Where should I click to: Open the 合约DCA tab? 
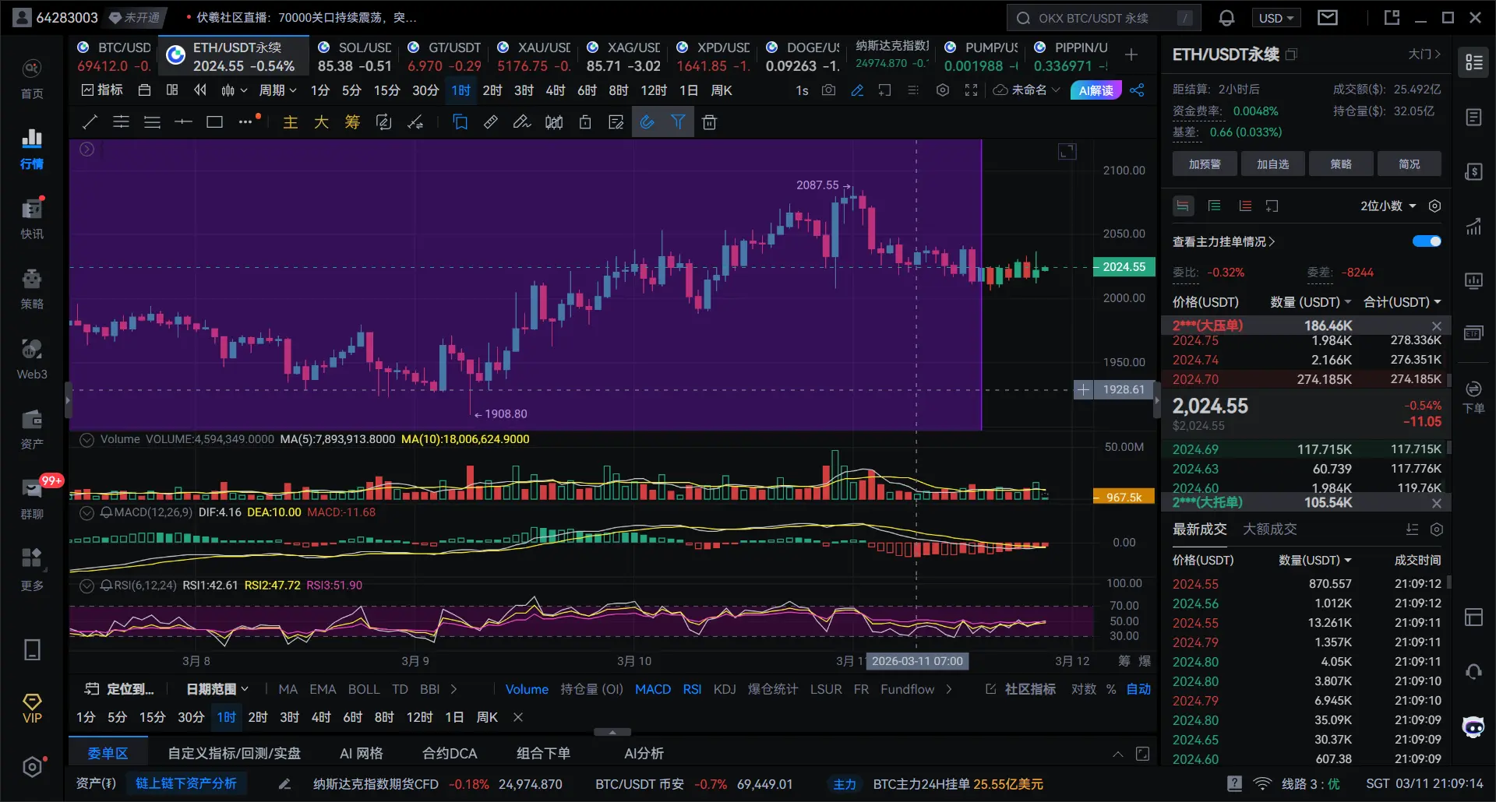tap(450, 754)
